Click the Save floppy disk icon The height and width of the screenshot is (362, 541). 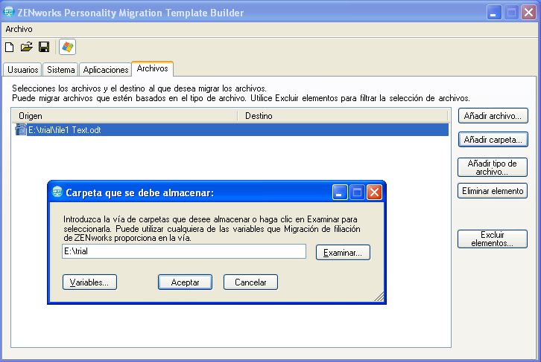(x=44, y=47)
